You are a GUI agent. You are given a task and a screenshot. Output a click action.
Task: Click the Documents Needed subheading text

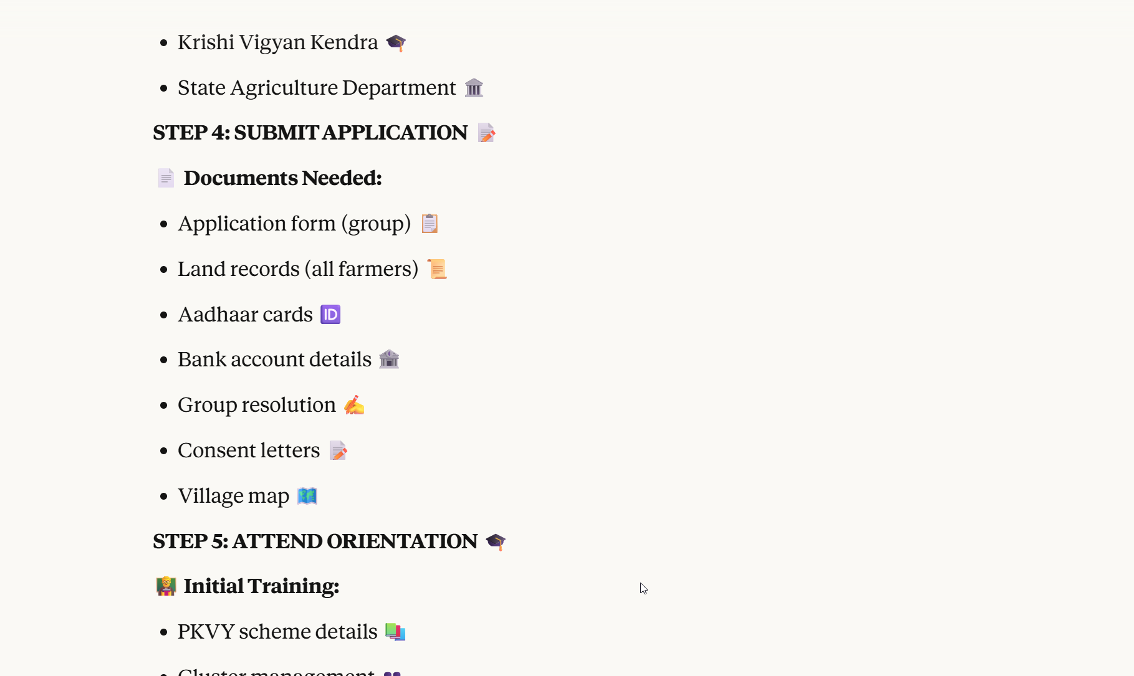click(x=282, y=178)
